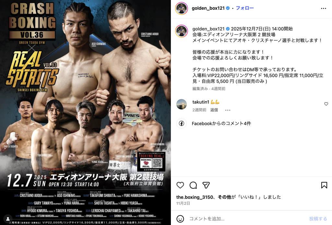View tagged people icon on the poster
This screenshot has width=332, height=225.
(8, 219)
